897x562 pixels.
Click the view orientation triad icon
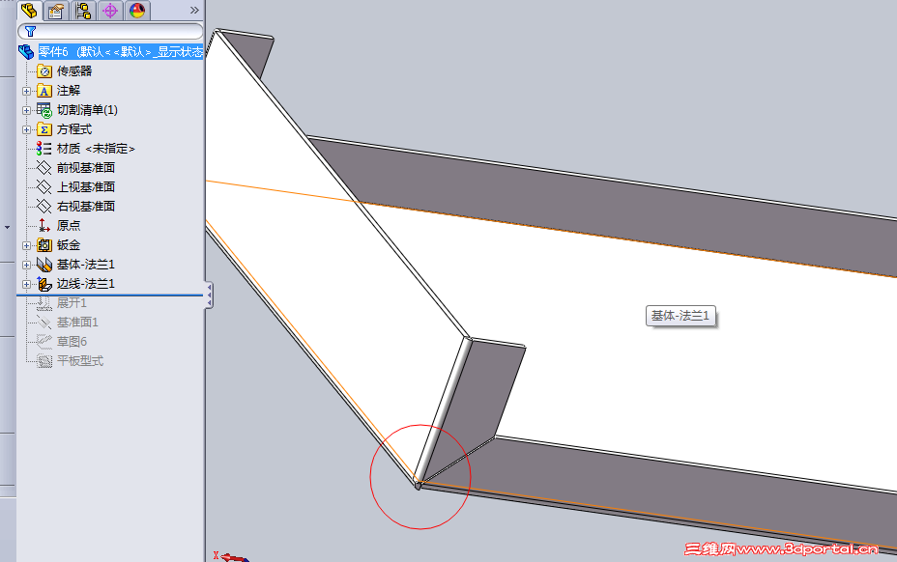tap(232, 557)
